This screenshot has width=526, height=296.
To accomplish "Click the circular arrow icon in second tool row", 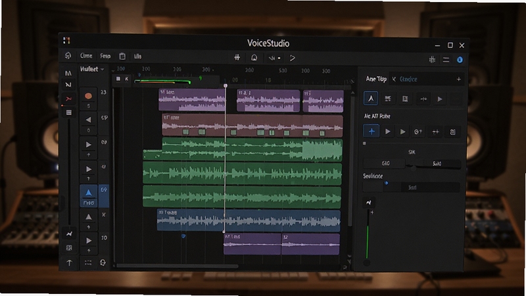I will pos(418,132).
